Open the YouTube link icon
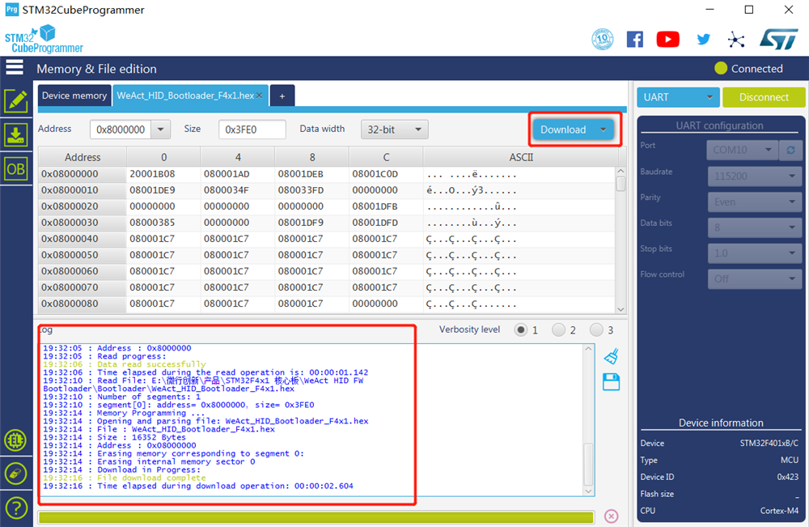This screenshot has height=527, width=809. pyautogui.click(x=667, y=39)
